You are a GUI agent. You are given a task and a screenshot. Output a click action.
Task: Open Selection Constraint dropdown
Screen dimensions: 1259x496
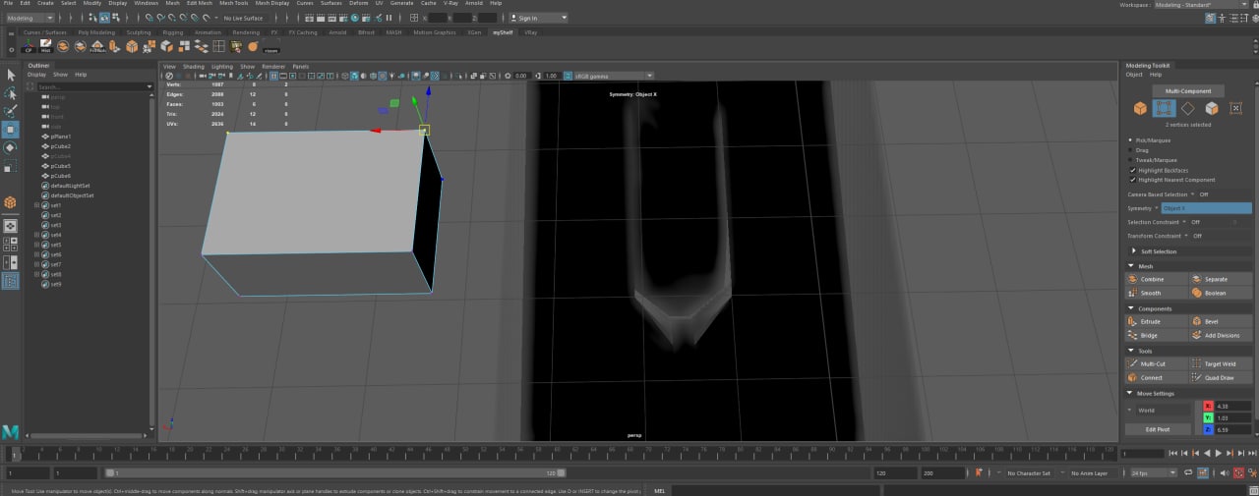coord(1186,222)
